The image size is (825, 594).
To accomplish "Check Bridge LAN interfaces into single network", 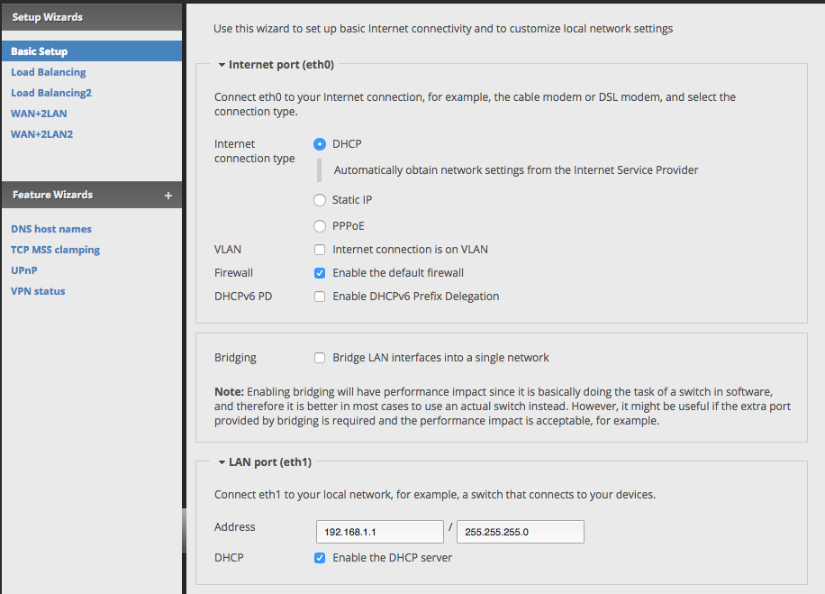I will 320,358.
